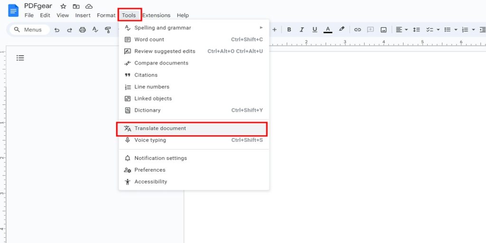Image resolution: width=486 pixels, height=243 pixels.
Task: Open the Insert menu
Action: (x=83, y=15)
